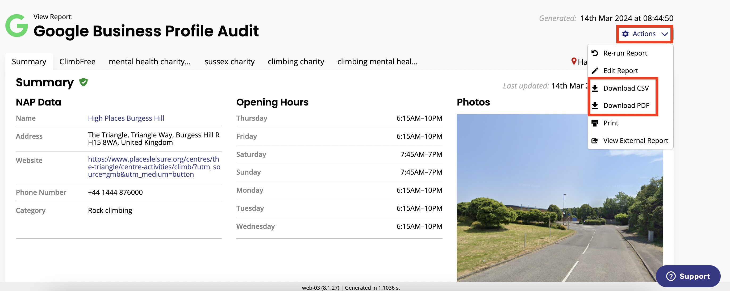This screenshot has height=291, width=730.
Task: Switch to the Summary tab
Action: [x=29, y=62]
